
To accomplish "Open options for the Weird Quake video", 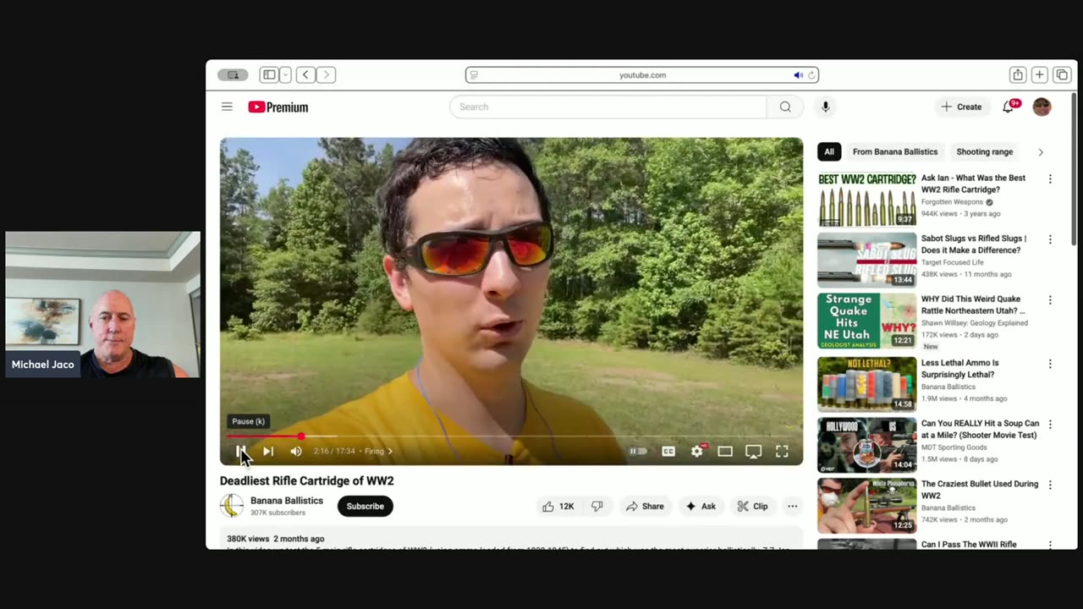I will click(1050, 300).
